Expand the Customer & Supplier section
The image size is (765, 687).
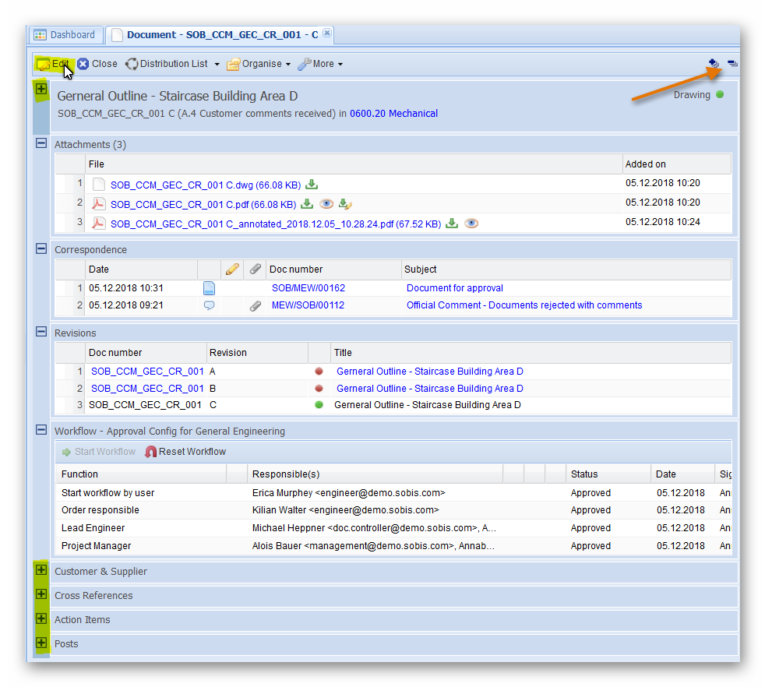point(41,570)
